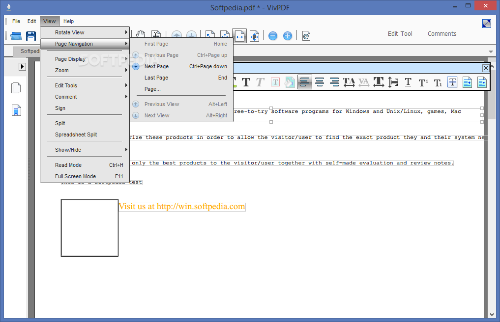Select the text selection tool in toolbar

pyautogui.click(x=156, y=34)
